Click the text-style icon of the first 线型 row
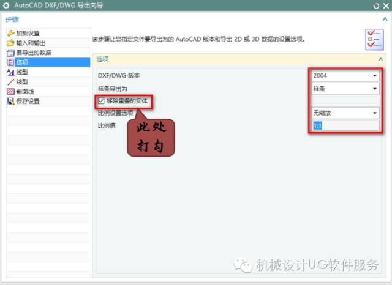Image resolution: width=392 pixels, height=285 pixels. coord(11,72)
